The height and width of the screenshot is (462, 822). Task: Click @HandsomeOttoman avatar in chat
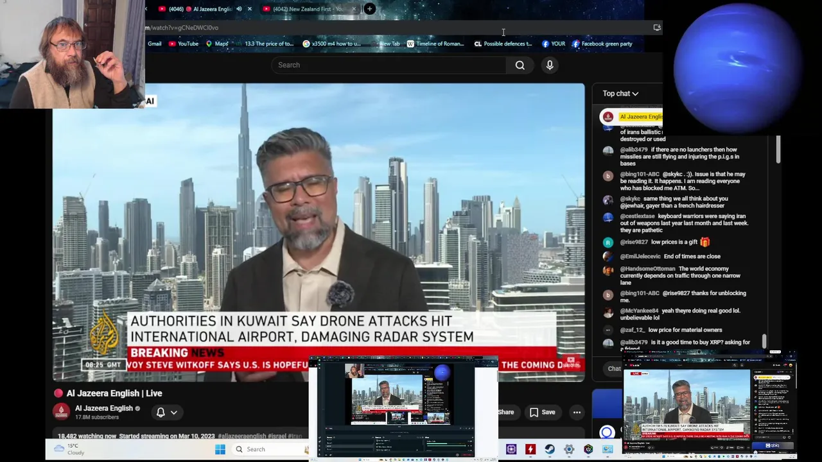pyautogui.click(x=608, y=270)
